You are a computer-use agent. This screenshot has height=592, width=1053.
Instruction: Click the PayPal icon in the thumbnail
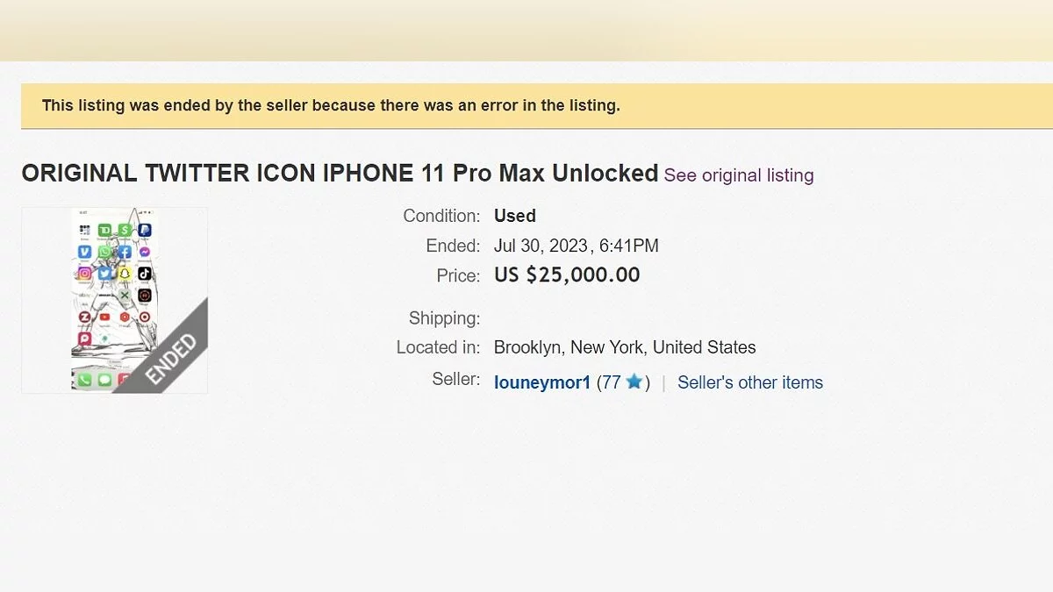coord(145,231)
